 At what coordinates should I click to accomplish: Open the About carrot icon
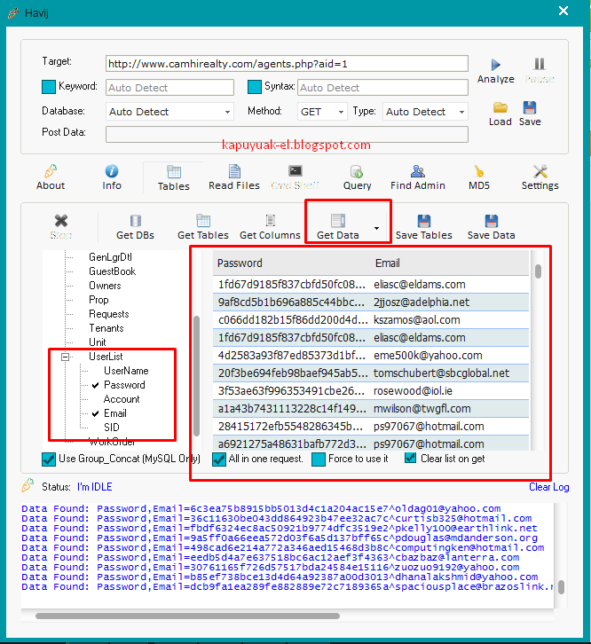(51, 171)
